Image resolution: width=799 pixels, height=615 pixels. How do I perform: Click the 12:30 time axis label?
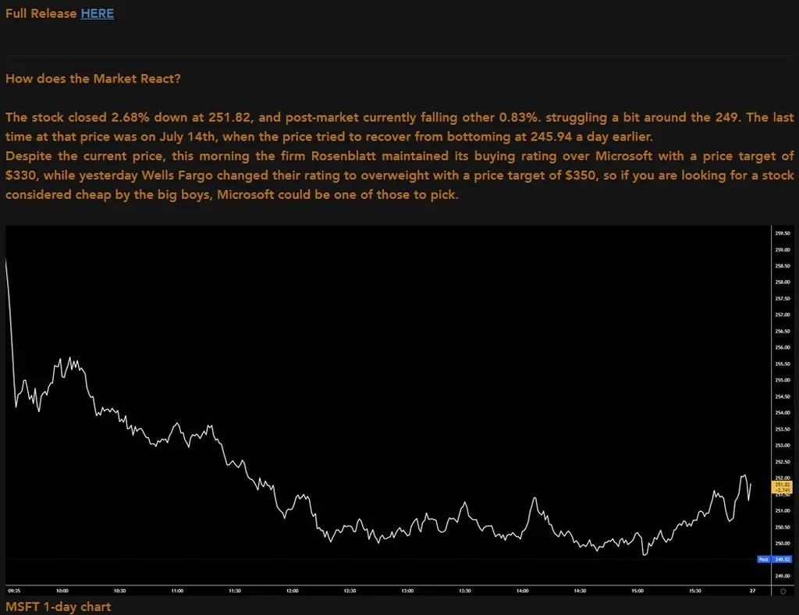[350, 591]
